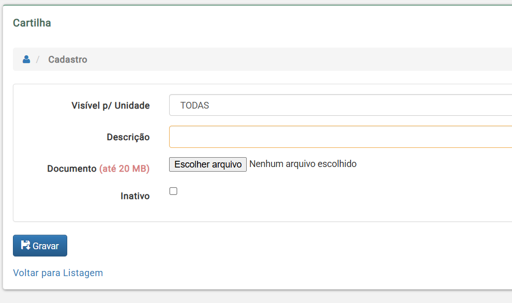Save the form with the Gravar button
The height and width of the screenshot is (303, 512).
(x=40, y=246)
